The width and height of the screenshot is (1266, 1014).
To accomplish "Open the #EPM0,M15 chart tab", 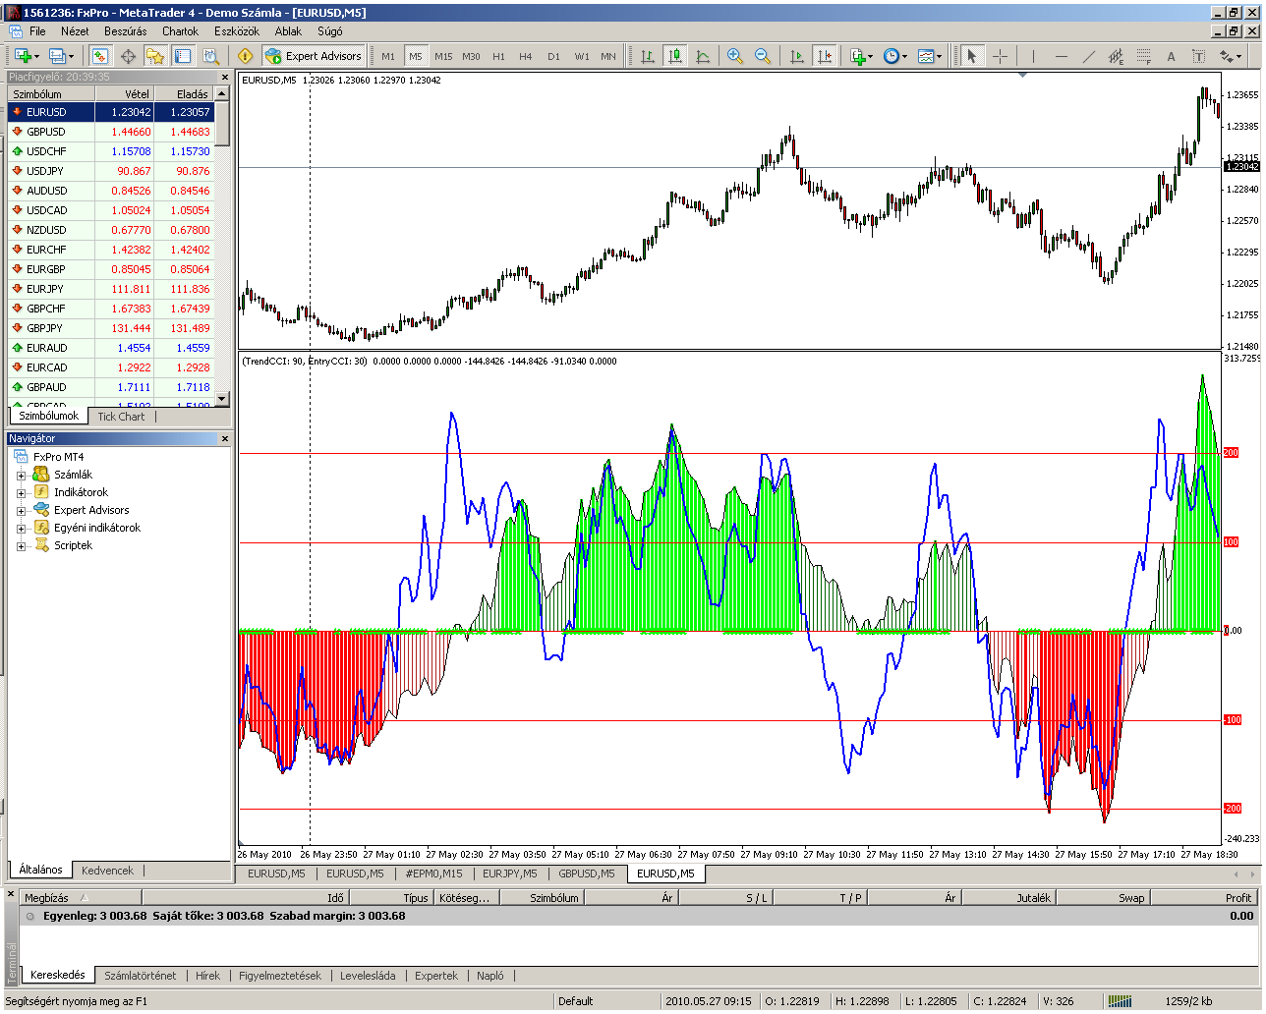I will point(433,873).
